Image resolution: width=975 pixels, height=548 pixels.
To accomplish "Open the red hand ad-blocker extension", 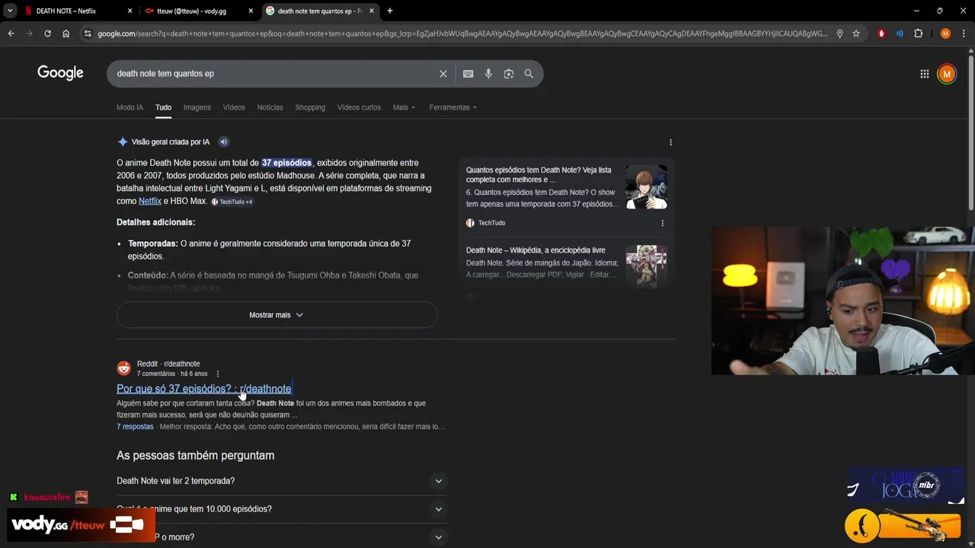I will point(882,33).
